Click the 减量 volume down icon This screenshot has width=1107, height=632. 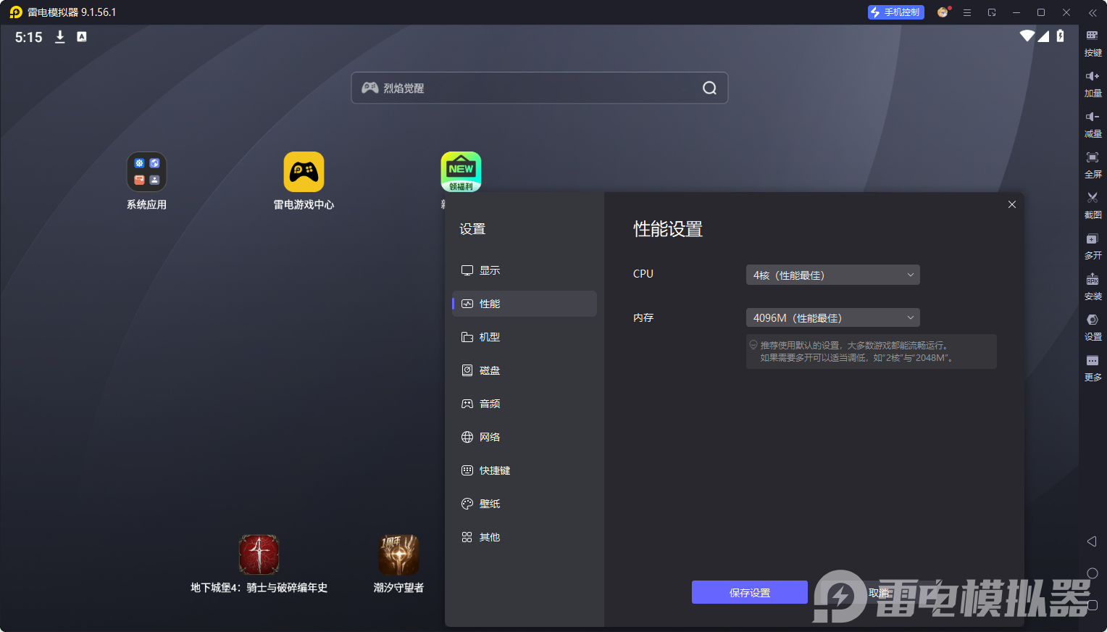(1093, 117)
